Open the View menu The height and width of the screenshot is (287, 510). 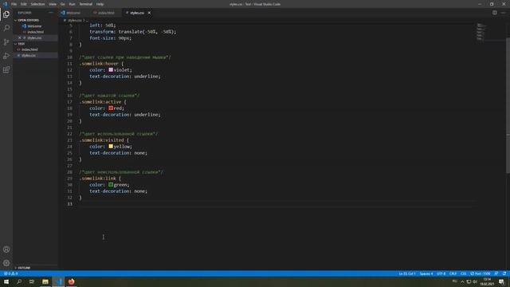(x=53, y=4)
